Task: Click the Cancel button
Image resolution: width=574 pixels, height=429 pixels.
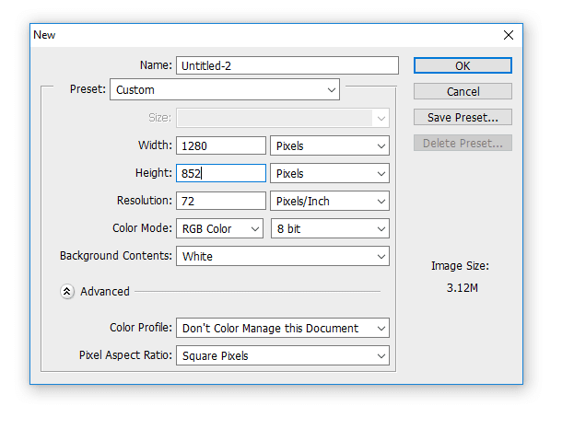Action: click(x=463, y=91)
